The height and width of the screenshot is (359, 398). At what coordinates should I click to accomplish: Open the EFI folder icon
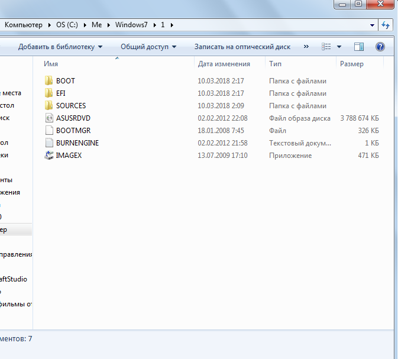(x=48, y=93)
